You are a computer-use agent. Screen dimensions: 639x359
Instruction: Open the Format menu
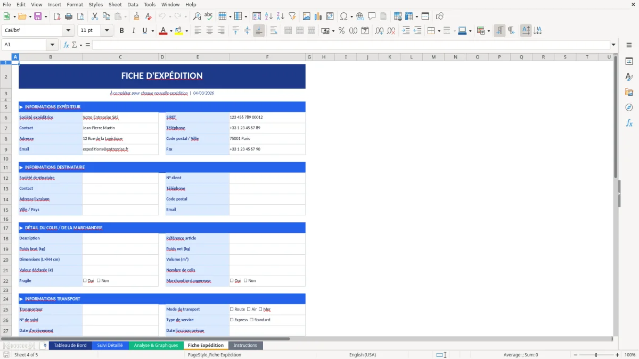click(x=75, y=4)
